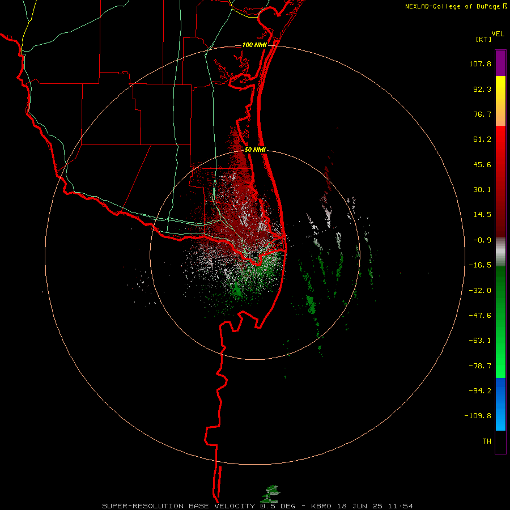The height and width of the screenshot is (510, 510).
Task: Pick the gray near-zero color bar segment
Action: (500, 252)
